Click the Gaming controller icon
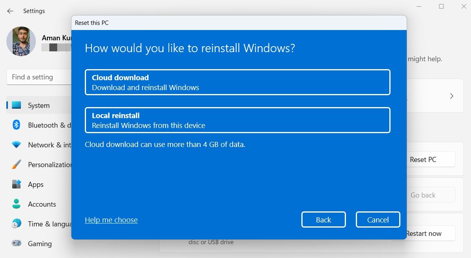This screenshot has width=471, height=258. point(16,243)
